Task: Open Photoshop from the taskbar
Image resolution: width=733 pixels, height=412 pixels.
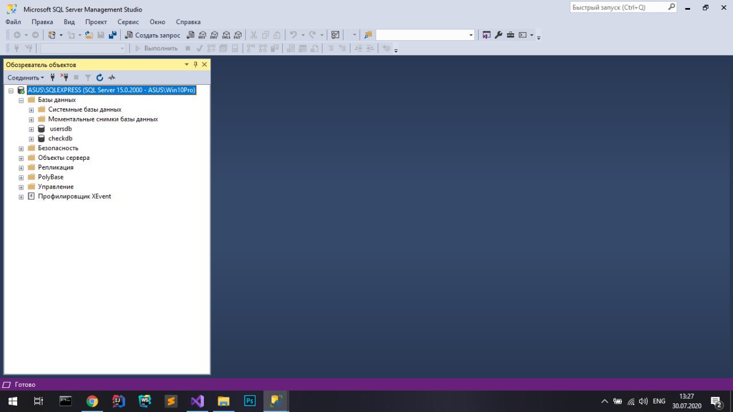Action: (x=250, y=401)
